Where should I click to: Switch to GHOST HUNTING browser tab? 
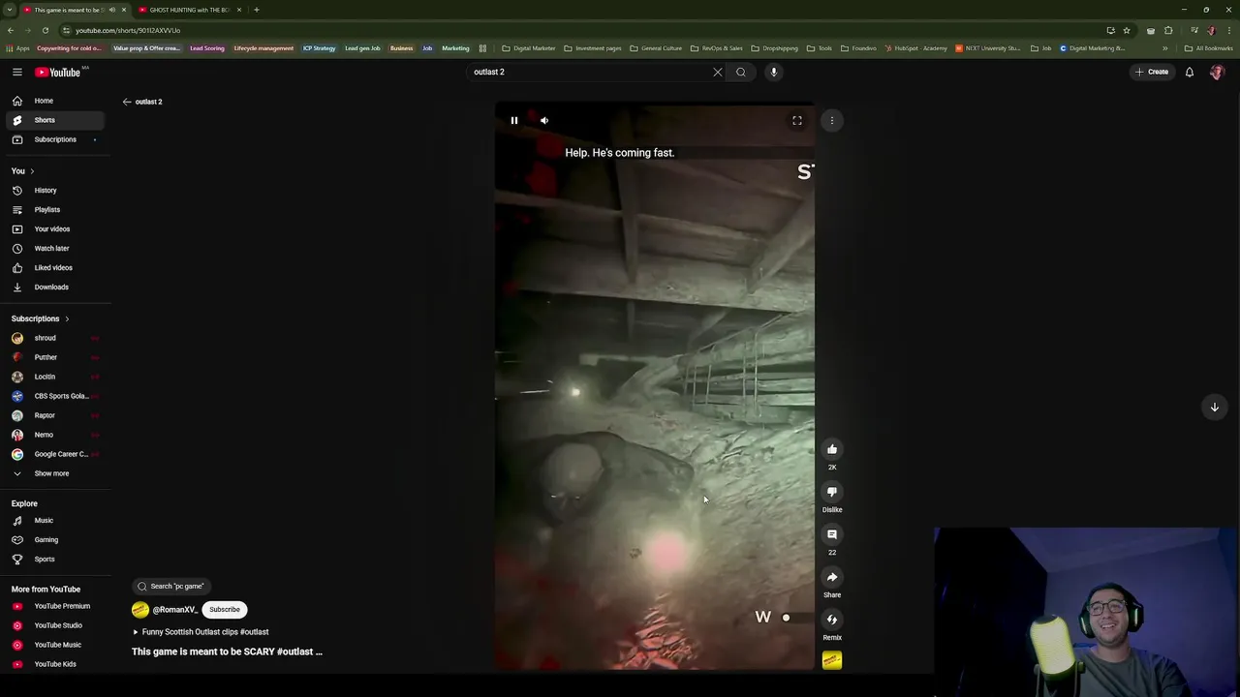189,10
